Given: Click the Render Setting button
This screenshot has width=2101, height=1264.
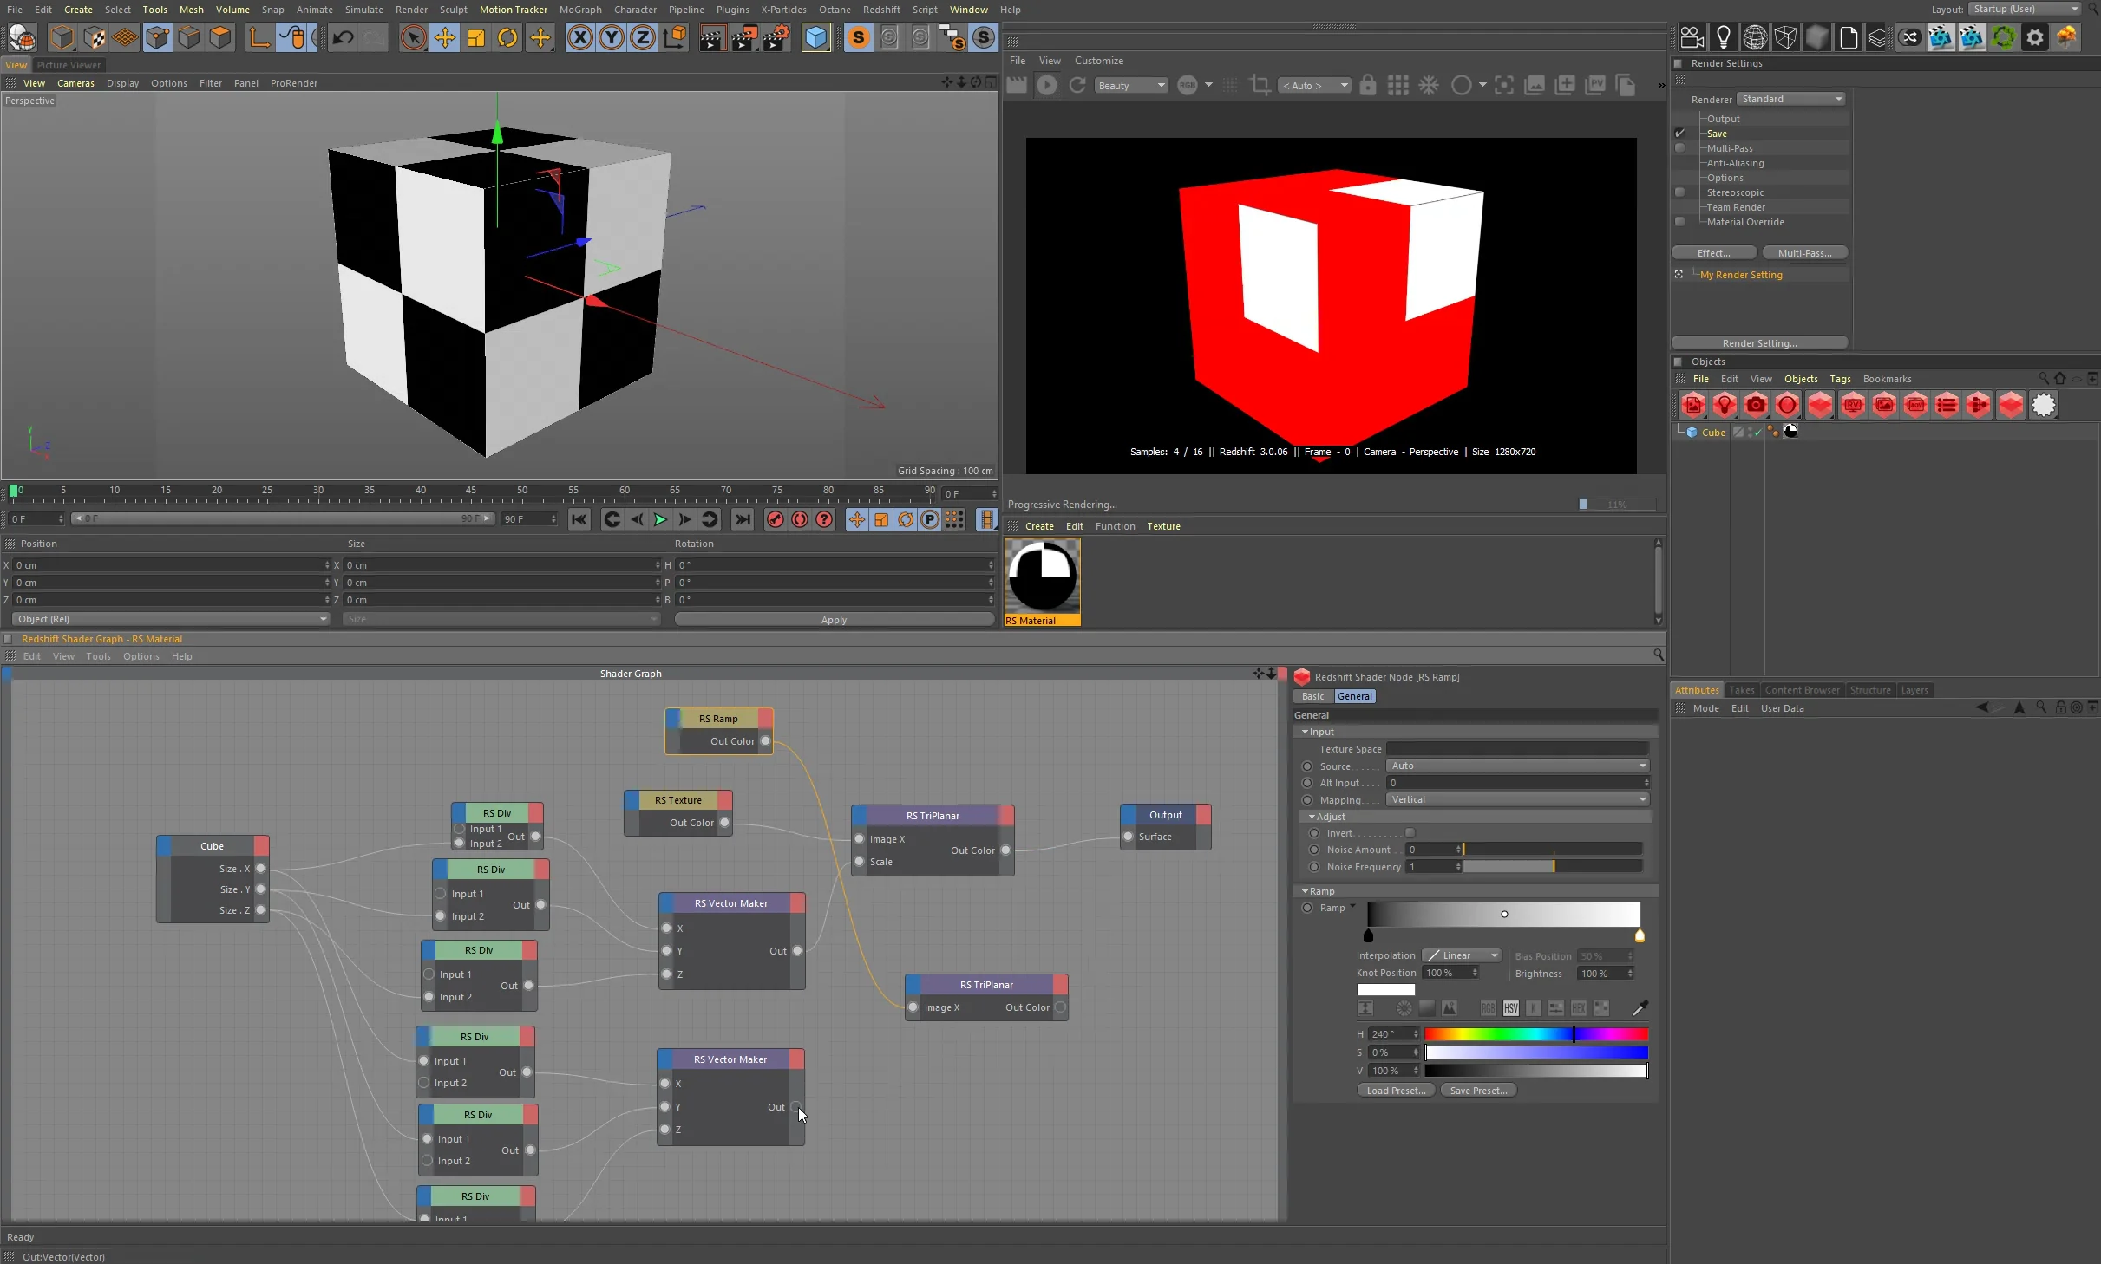Looking at the screenshot, I should [x=1758, y=343].
